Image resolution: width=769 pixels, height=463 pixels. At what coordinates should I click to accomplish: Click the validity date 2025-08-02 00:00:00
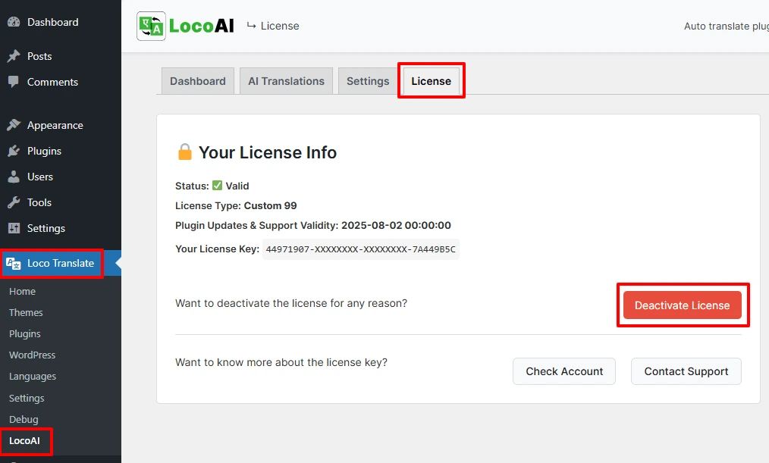pos(397,225)
